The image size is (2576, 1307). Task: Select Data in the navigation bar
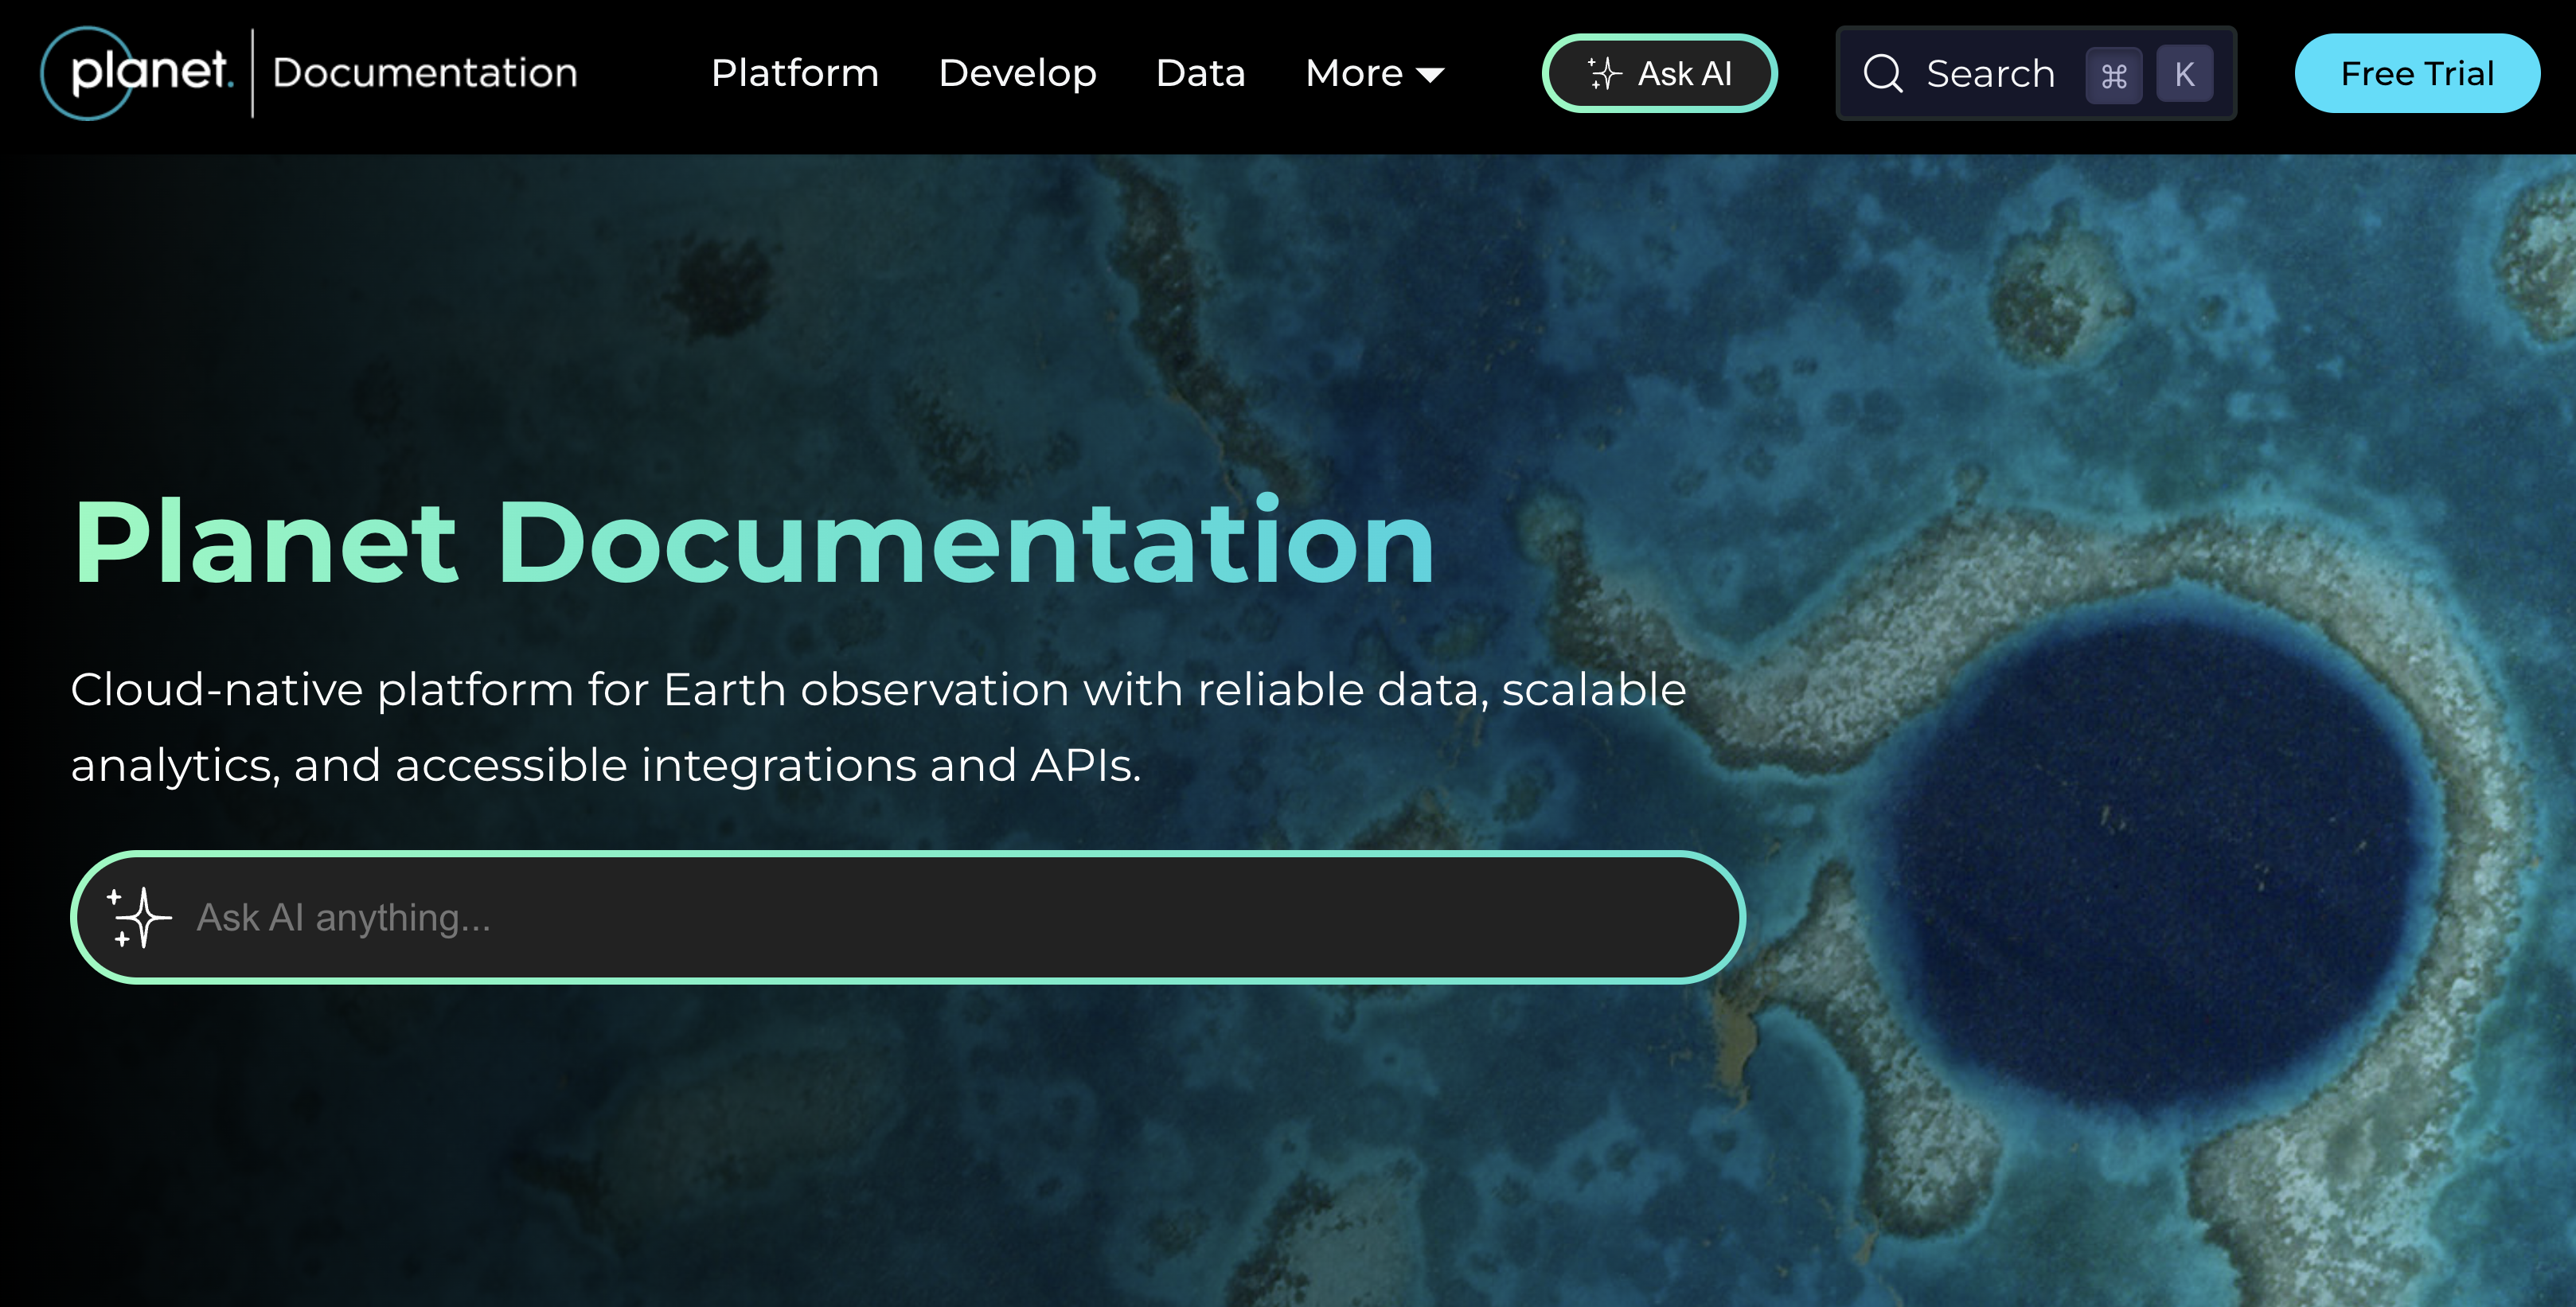coord(1200,73)
